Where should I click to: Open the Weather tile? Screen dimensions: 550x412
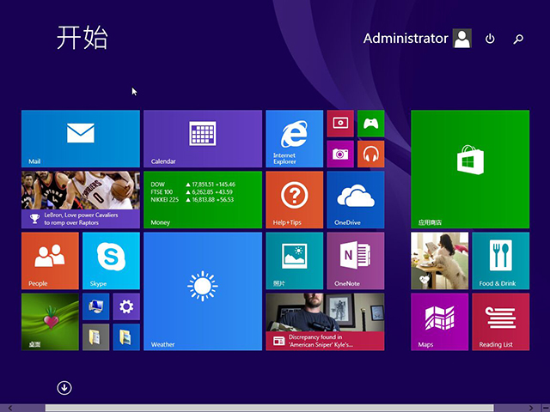point(203,291)
